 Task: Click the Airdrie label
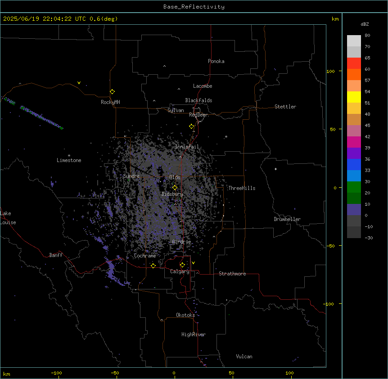[x=181, y=242]
